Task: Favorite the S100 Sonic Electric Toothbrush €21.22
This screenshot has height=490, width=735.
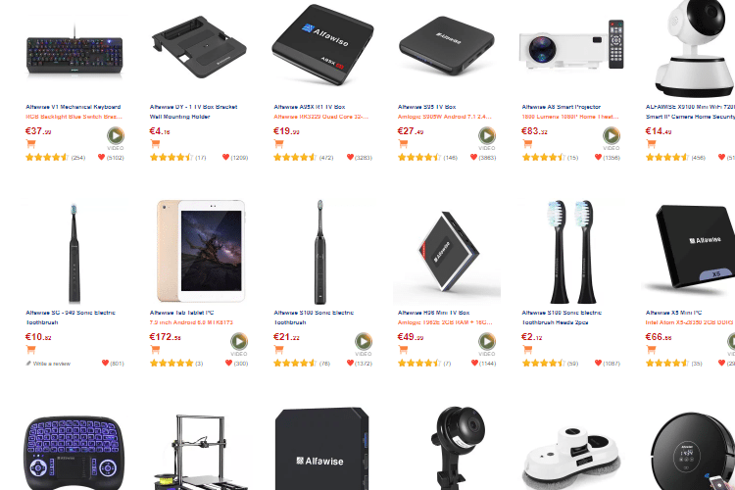Action: point(350,363)
